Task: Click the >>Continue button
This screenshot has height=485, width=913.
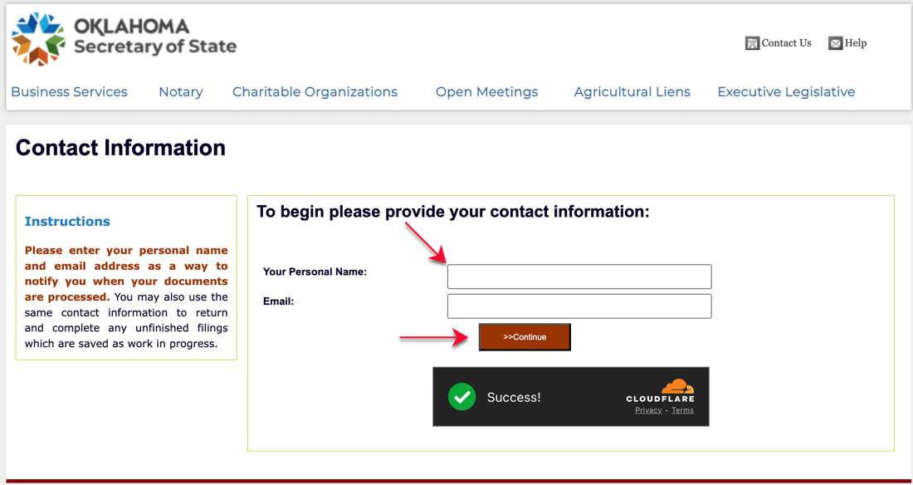Action: pyautogui.click(x=525, y=337)
